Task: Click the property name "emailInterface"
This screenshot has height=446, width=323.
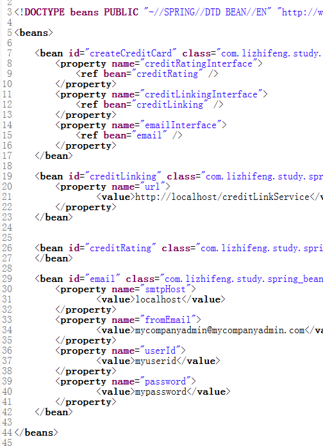Action: coord(181,125)
